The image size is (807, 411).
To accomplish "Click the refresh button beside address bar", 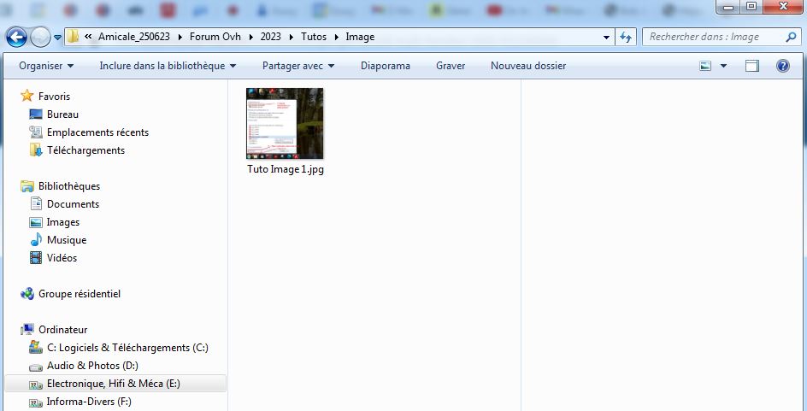I will click(626, 38).
